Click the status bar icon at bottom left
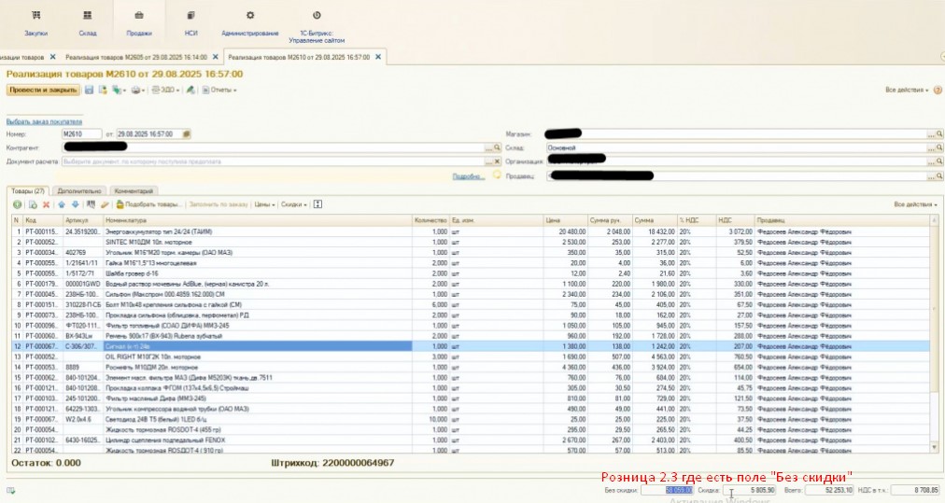Viewport: 945px width, 503px height. pyautogui.click(x=11, y=490)
